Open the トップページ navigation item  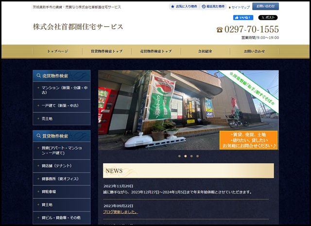57,51
